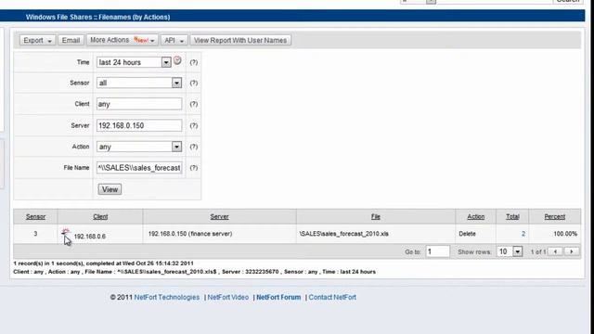Image resolution: width=594 pixels, height=334 pixels.
Task: Open the NetFort Technologies link
Action: coord(167,297)
